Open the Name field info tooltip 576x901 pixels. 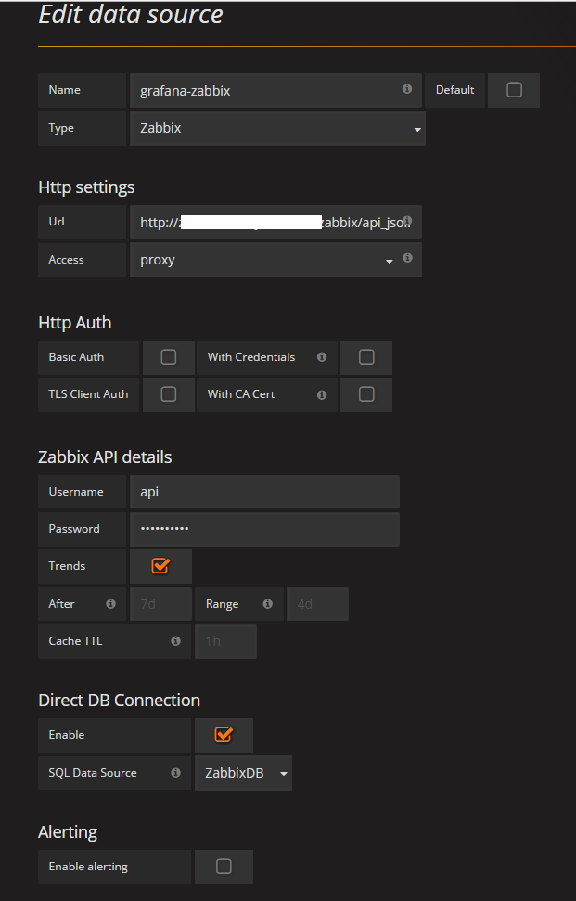click(x=406, y=88)
